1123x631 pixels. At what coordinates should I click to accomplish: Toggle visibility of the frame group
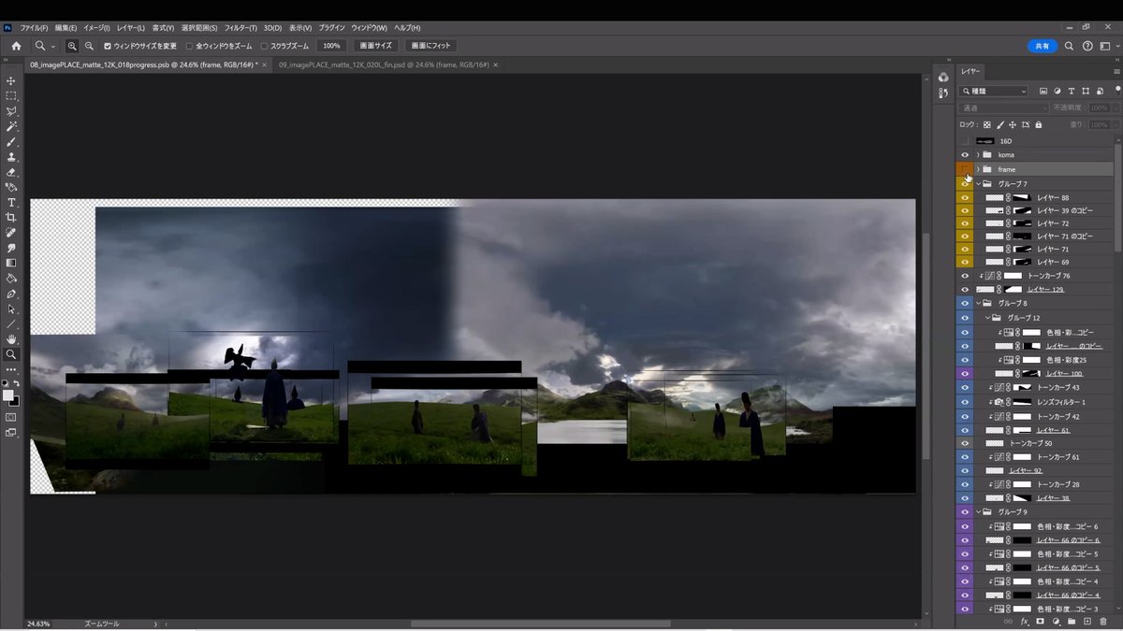tap(965, 169)
